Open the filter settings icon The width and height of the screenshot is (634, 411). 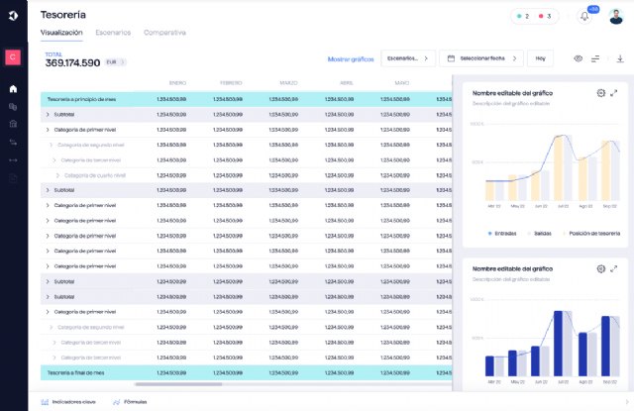click(596, 58)
